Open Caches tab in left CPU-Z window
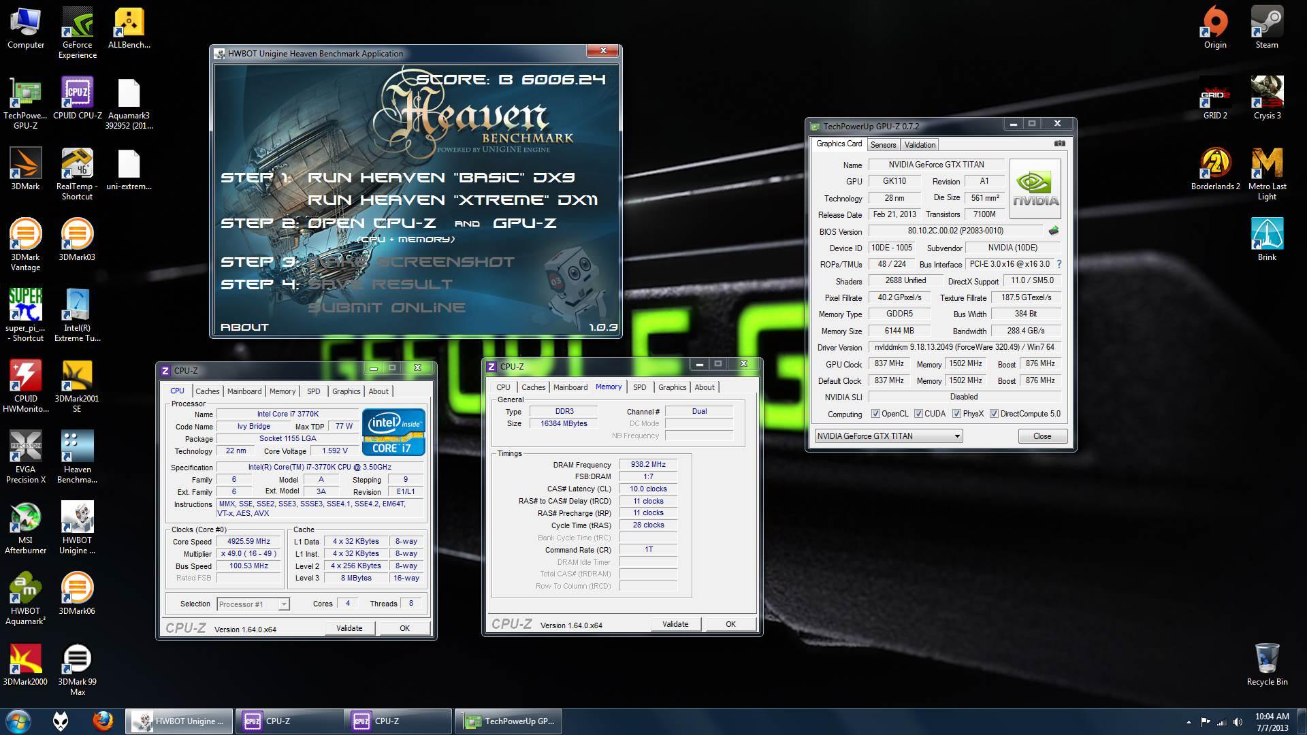 coord(208,391)
